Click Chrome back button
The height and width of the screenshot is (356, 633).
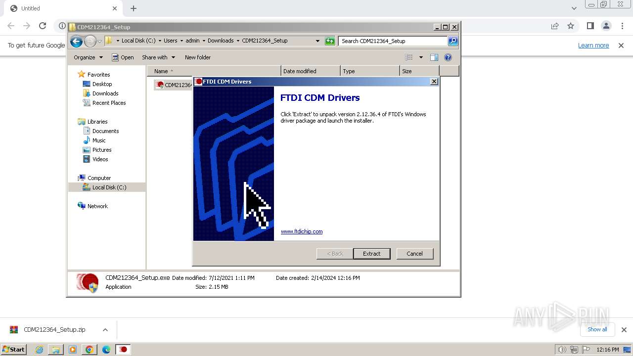point(11,26)
